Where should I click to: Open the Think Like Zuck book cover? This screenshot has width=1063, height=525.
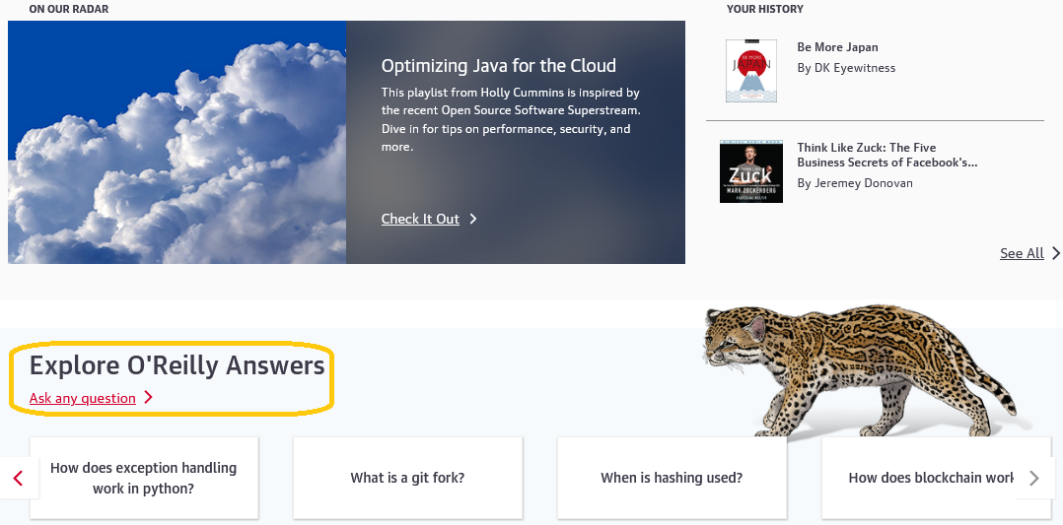click(x=751, y=171)
